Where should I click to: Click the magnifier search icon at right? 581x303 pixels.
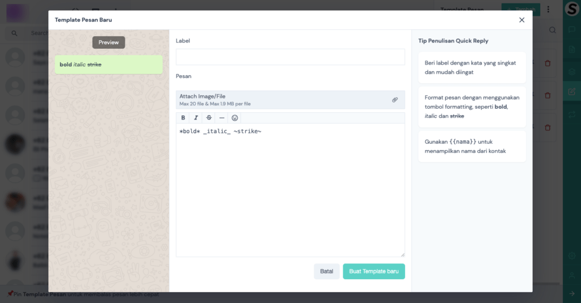553,30
